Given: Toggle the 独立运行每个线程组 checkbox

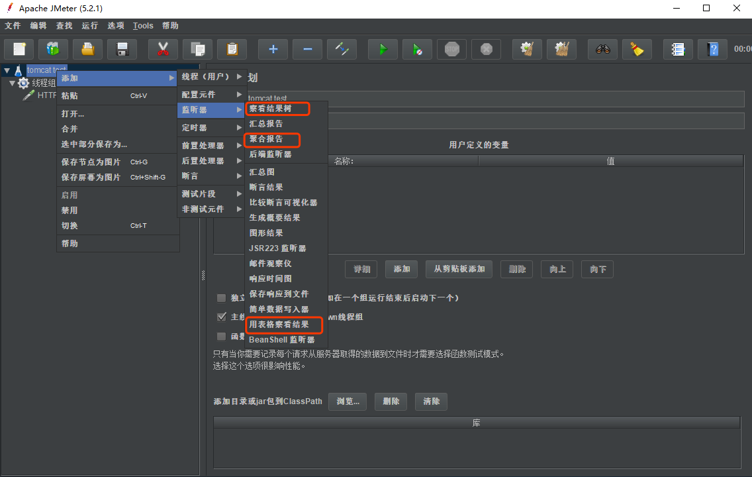Looking at the screenshot, I should [222, 298].
